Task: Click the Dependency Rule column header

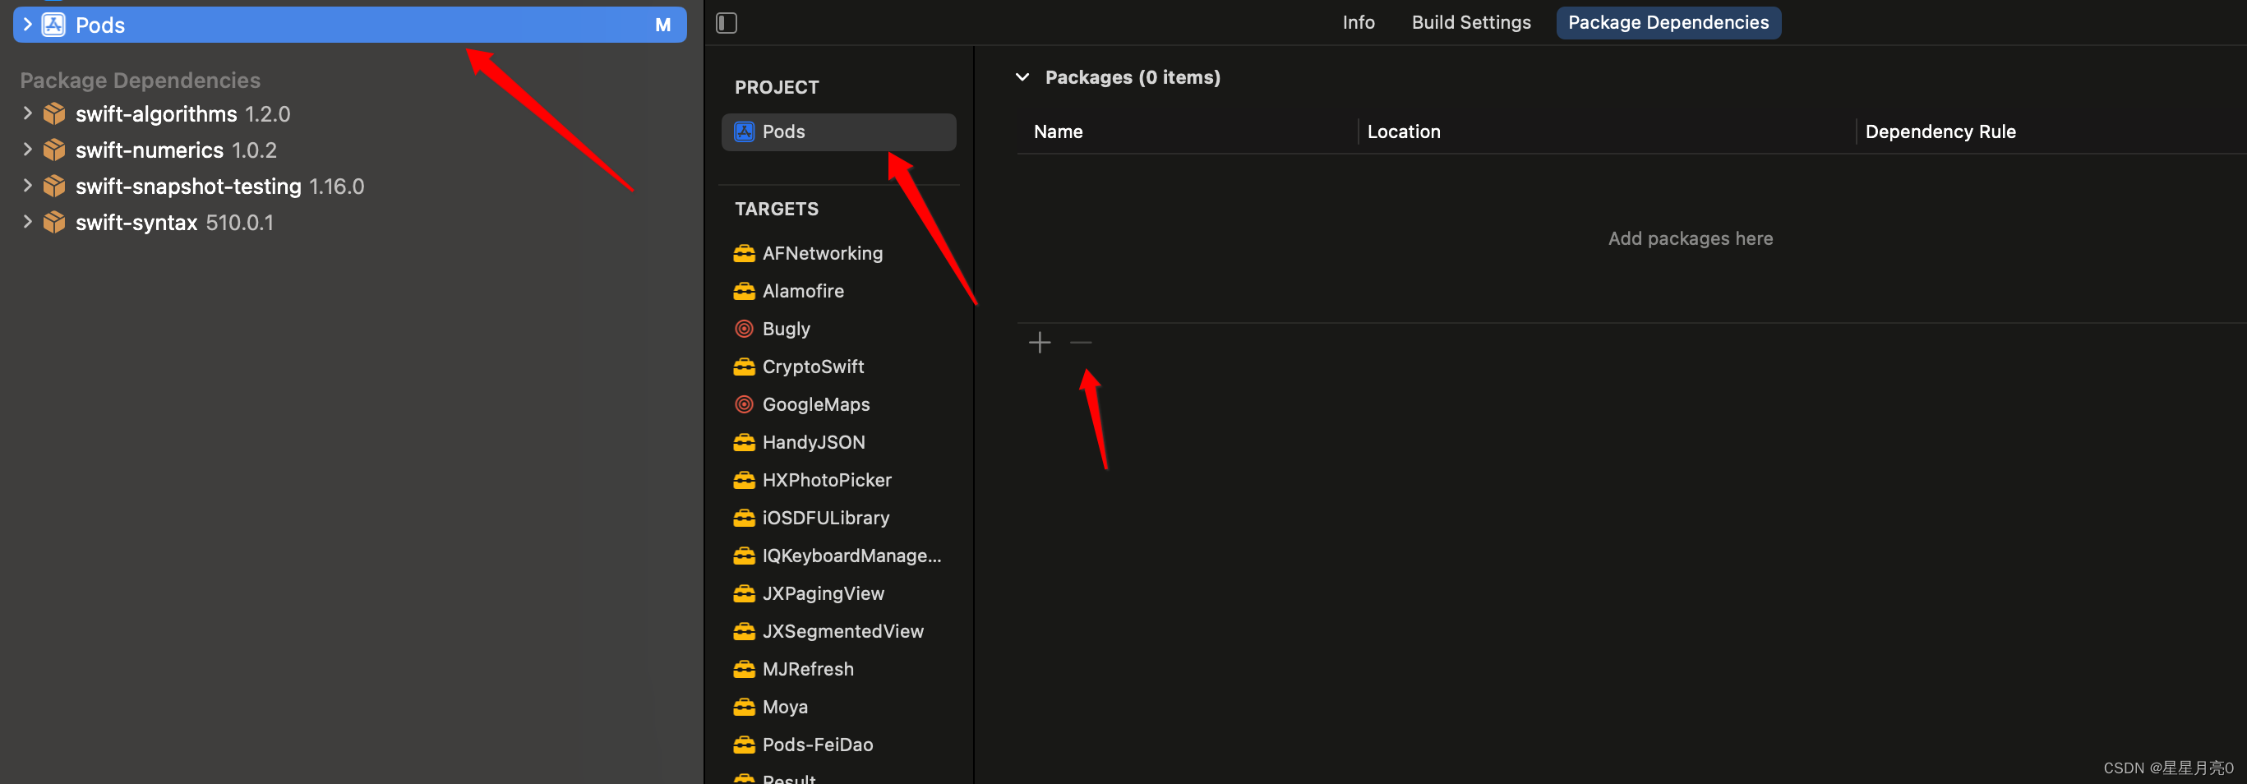Action: click(1940, 131)
